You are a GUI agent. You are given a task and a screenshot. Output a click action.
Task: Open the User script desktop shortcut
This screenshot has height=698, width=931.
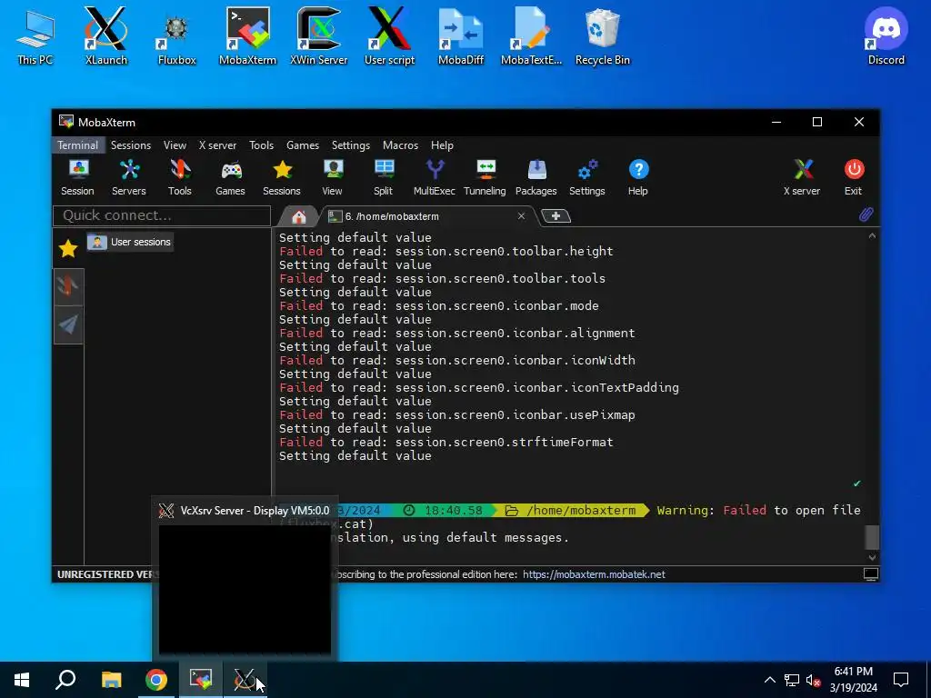tap(389, 36)
